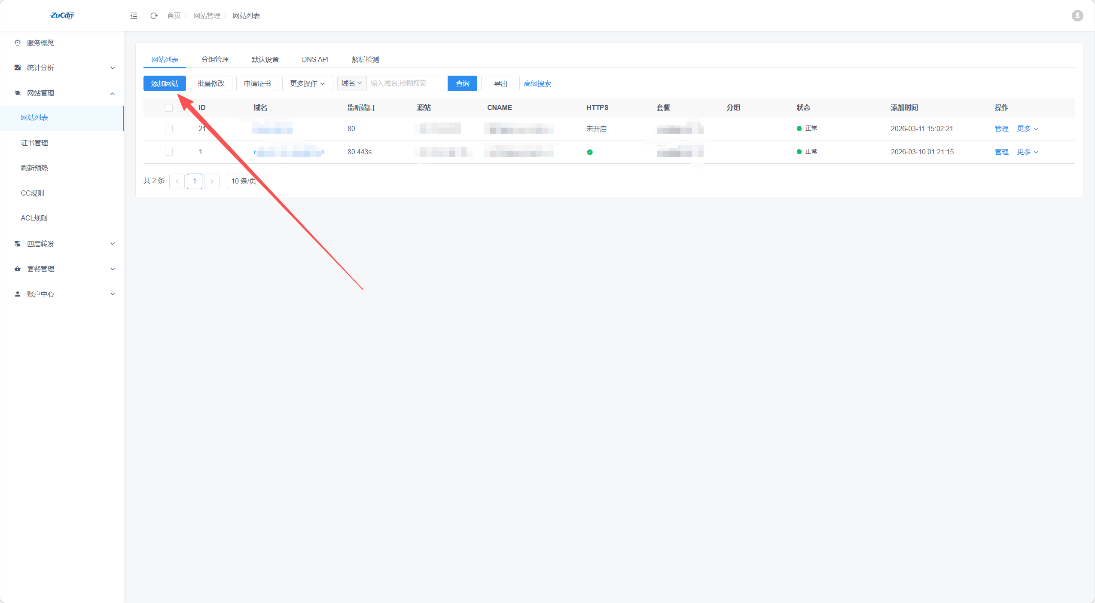Open 服务概览 from the sidebar
Screen dimensions: 1095x603
pyautogui.click(x=40, y=43)
